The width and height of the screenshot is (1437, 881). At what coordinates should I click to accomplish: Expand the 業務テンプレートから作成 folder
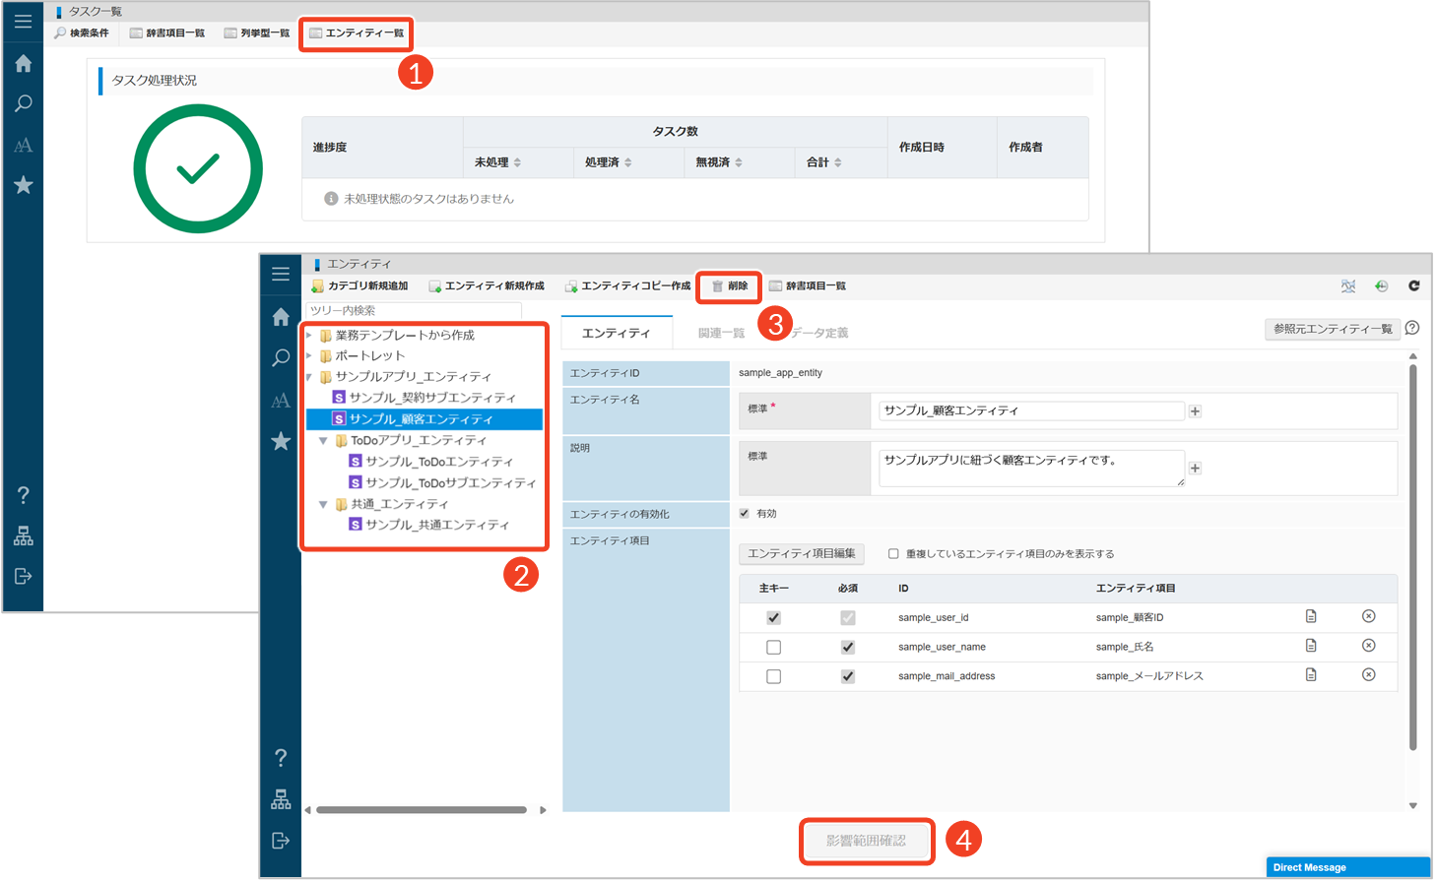tap(309, 336)
